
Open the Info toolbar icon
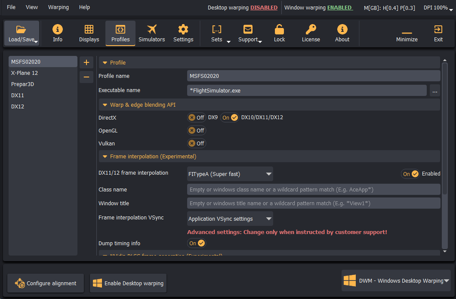pyautogui.click(x=58, y=33)
